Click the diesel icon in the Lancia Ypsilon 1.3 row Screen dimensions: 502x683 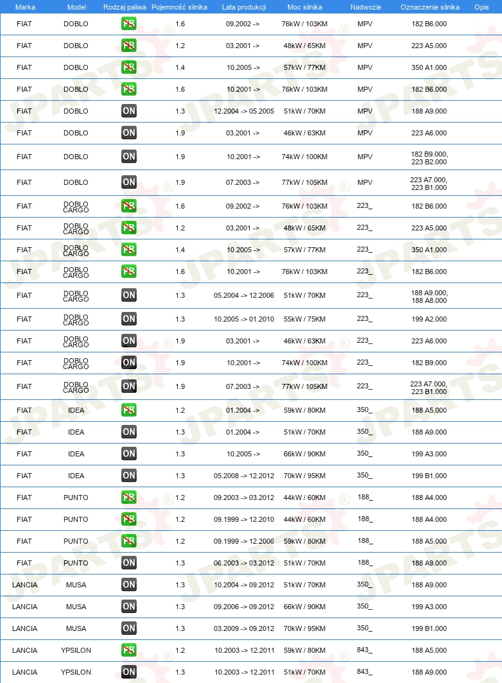coord(128,671)
